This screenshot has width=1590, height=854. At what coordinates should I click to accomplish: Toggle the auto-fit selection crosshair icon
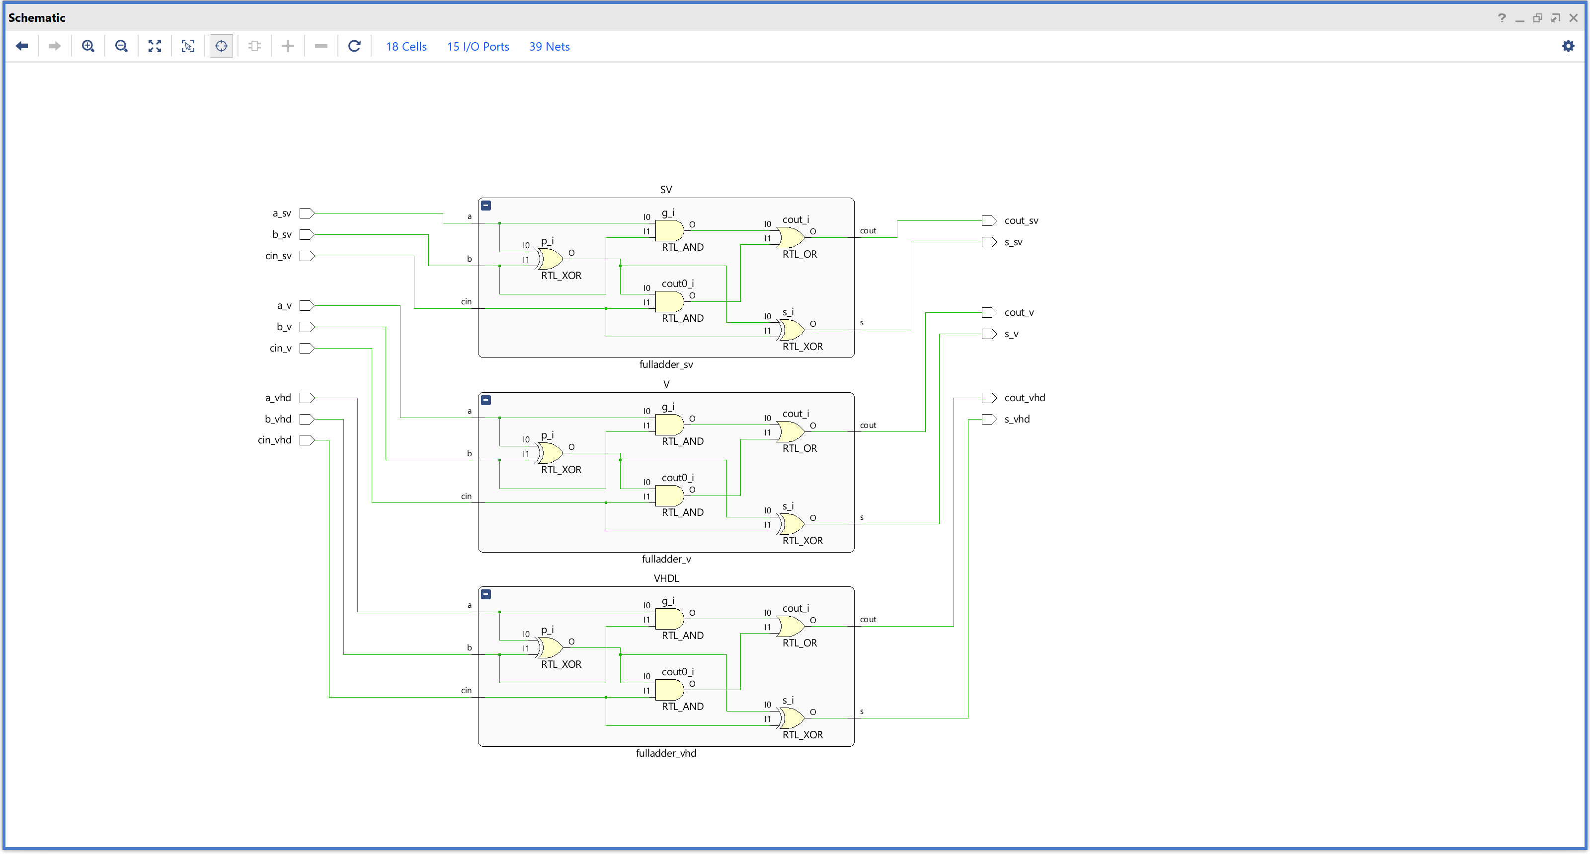click(222, 46)
